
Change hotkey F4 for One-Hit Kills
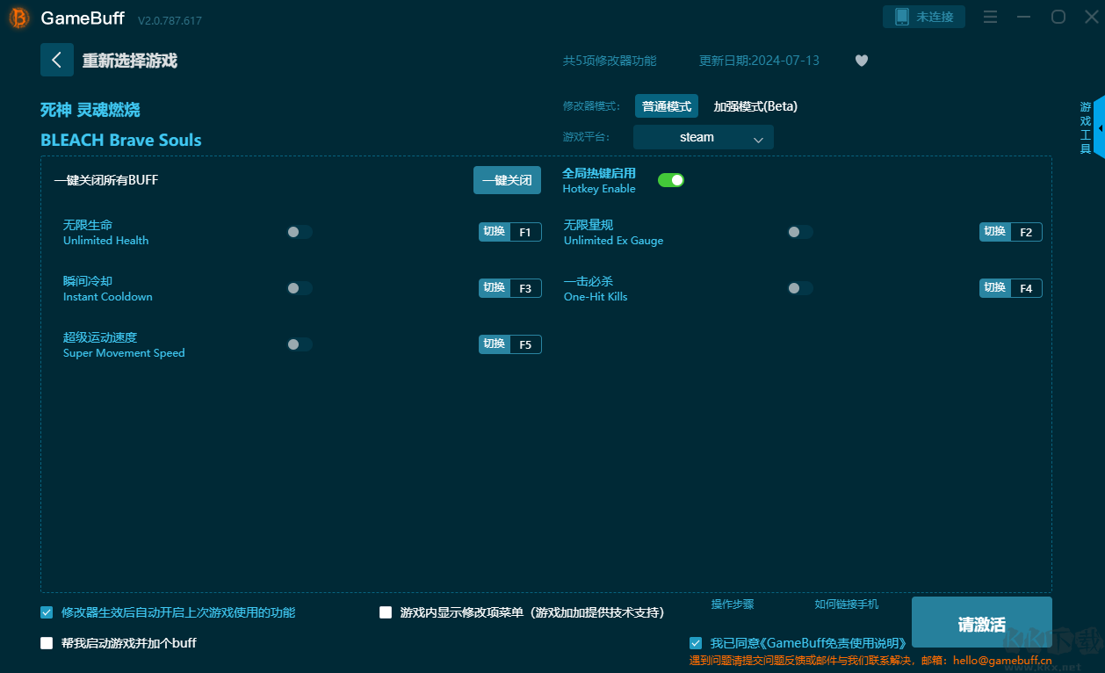tap(1011, 288)
